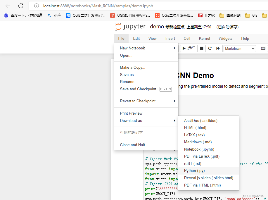This screenshot has width=268, height=200.
Task: Expand the New Notebook submenu
Action: [146, 48]
